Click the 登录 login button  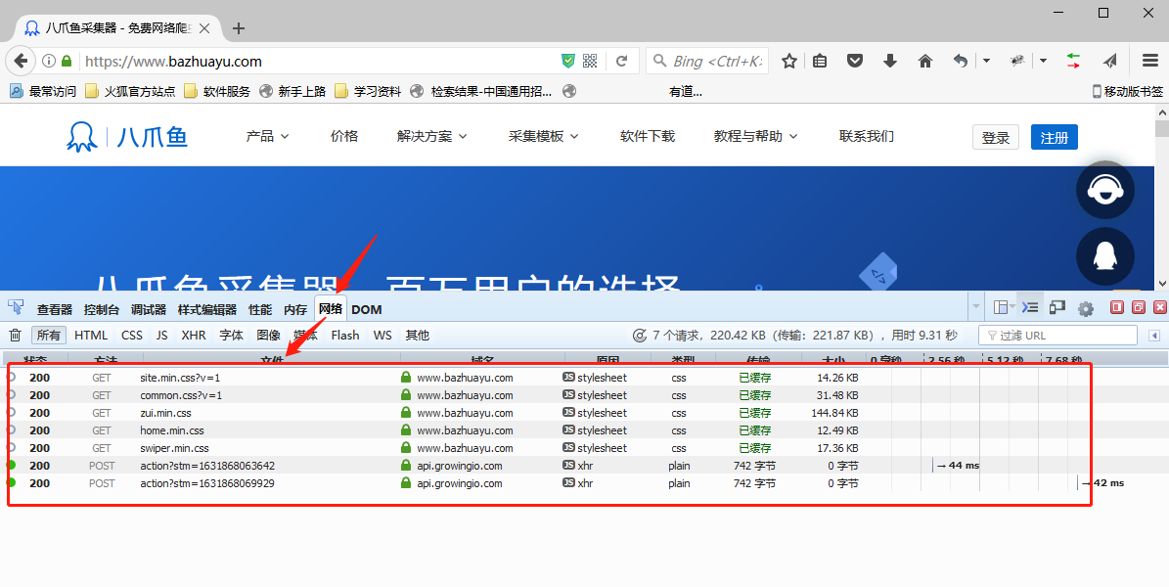[995, 137]
